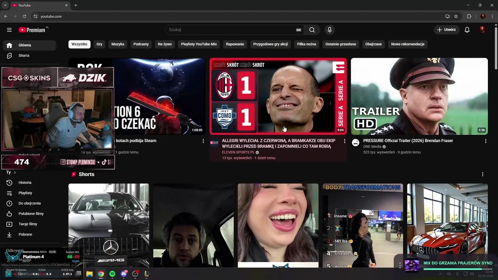Screen dimensions: 498x280
Task: Open the on-screen keyboard icon in search box
Action: click(x=298, y=30)
